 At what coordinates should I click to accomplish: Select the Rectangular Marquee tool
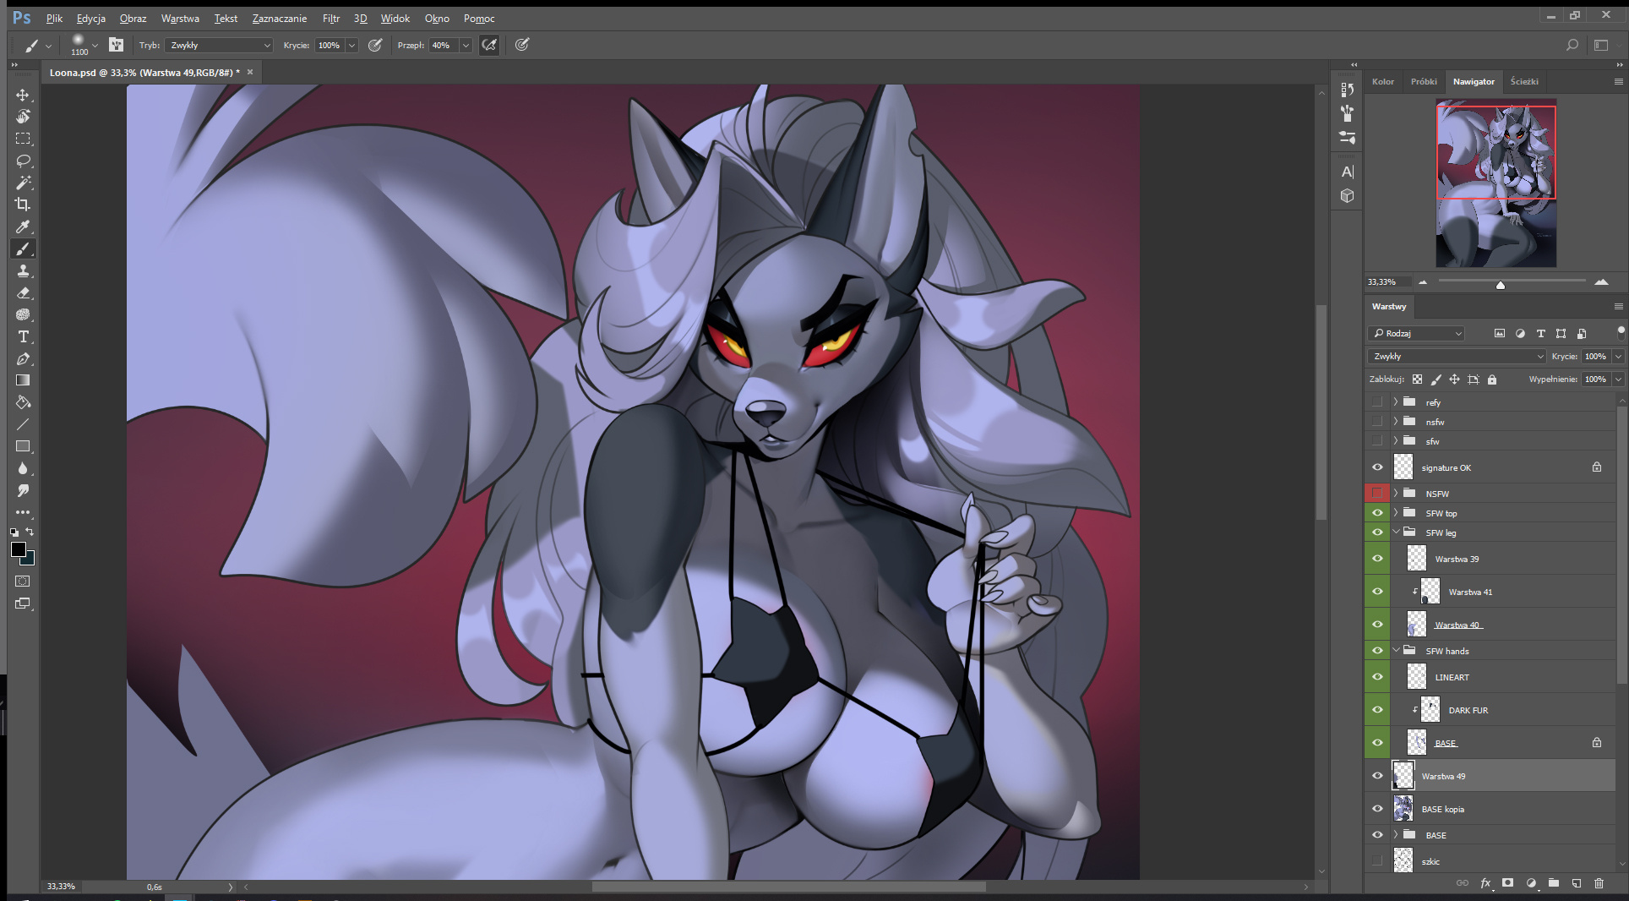(23, 139)
